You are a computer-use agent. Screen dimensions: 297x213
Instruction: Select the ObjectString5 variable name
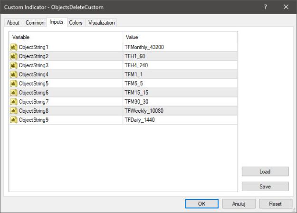coord(34,83)
